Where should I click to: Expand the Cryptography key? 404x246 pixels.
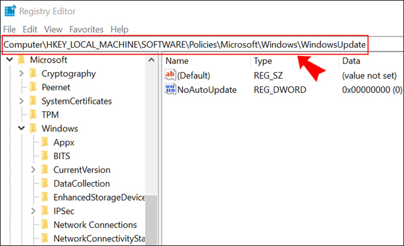click(22, 73)
